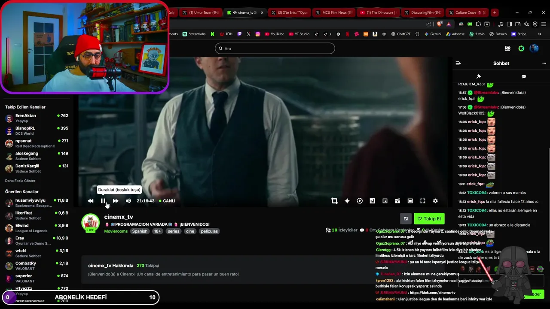Collapse the Sohbet chat panel arrow

click(x=458, y=63)
